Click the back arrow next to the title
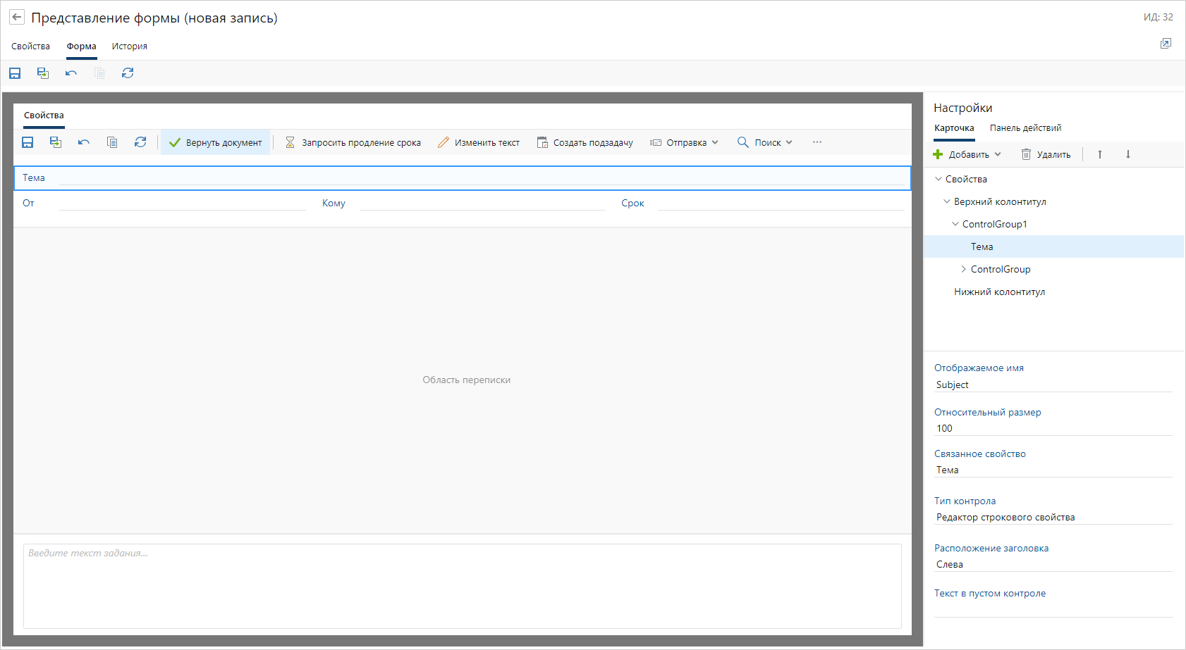1186x650 pixels. tap(17, 18)
